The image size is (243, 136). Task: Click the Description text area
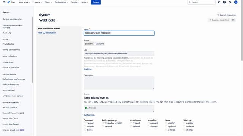point(119,83)
